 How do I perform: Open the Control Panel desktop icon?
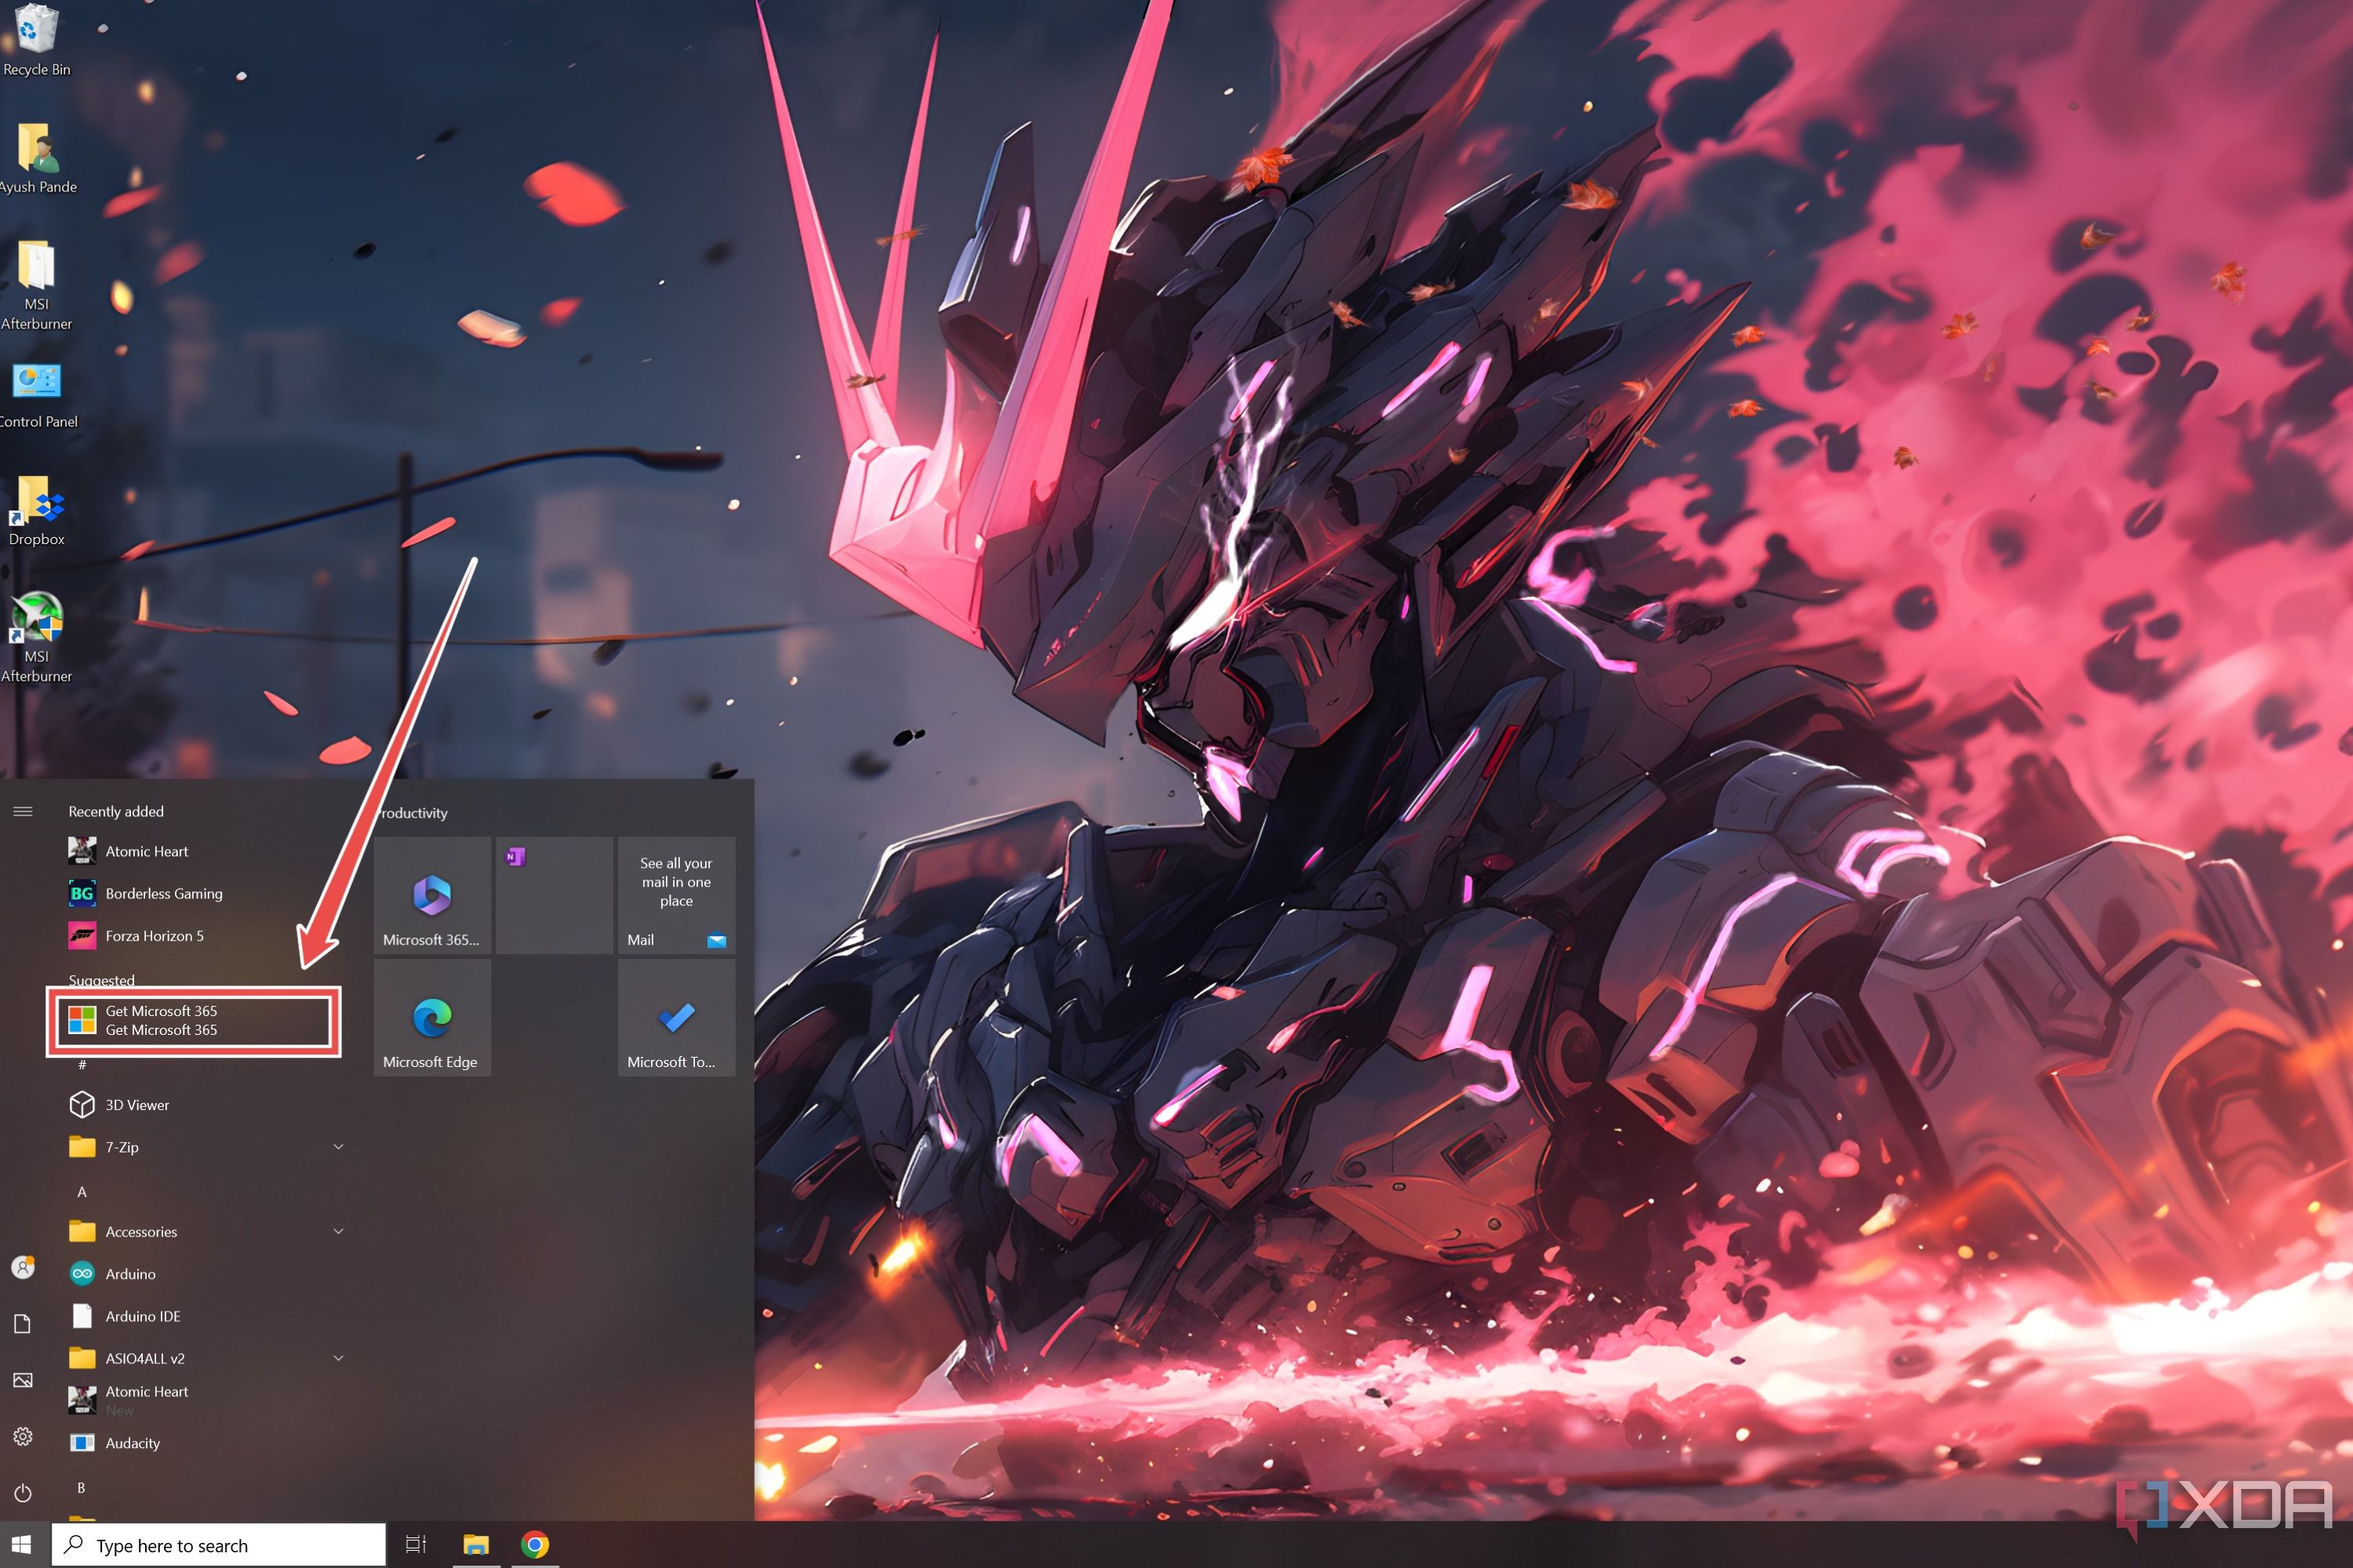pyautogui.click(x=37, y=395)
